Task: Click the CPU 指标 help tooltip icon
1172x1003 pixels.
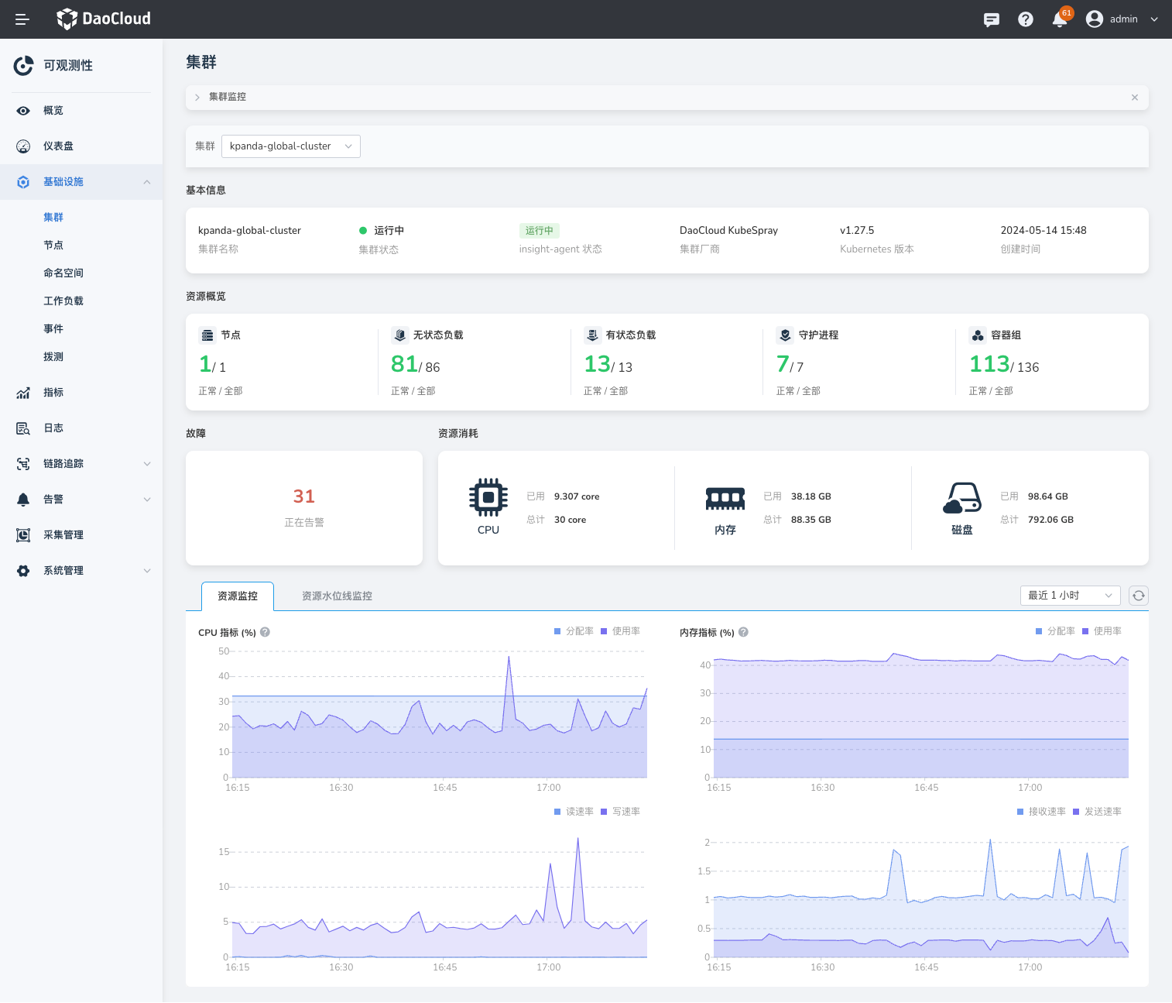Action: tap(266, 632)
